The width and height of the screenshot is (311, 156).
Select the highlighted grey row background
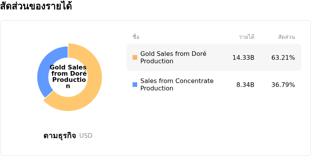click(x=218, y=66)
